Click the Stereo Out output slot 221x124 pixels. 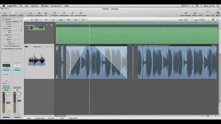(x=6, y=85)
